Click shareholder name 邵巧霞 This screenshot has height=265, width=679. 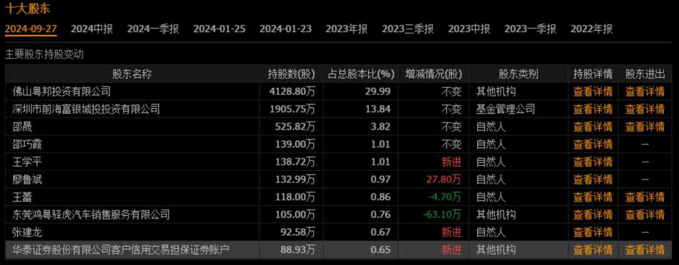click(x=27, y=144)
